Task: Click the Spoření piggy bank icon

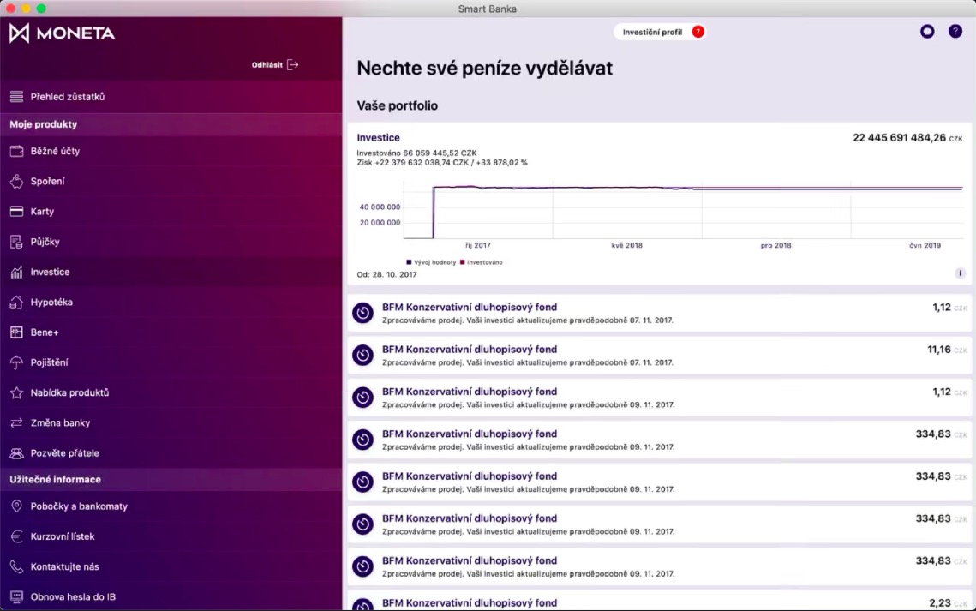Action: (x=17, y=181)
